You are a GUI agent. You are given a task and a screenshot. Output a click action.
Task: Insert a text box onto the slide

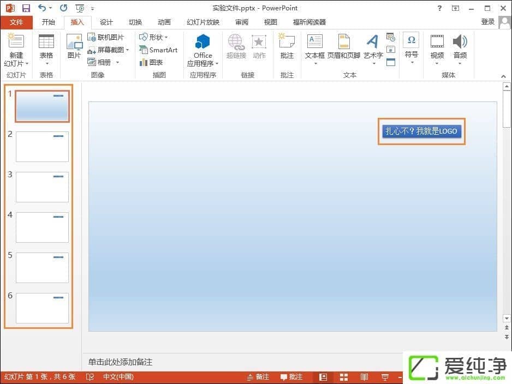tap(314, 46)
